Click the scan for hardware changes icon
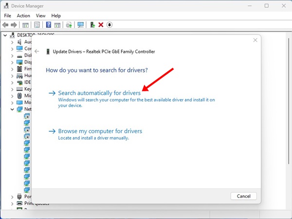292x219 pixels. click(x=80, y=25)
